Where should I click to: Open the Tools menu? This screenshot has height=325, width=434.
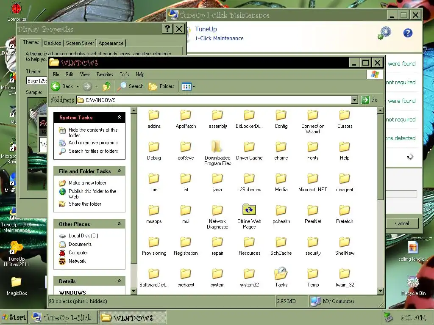[x=124, y=74]
